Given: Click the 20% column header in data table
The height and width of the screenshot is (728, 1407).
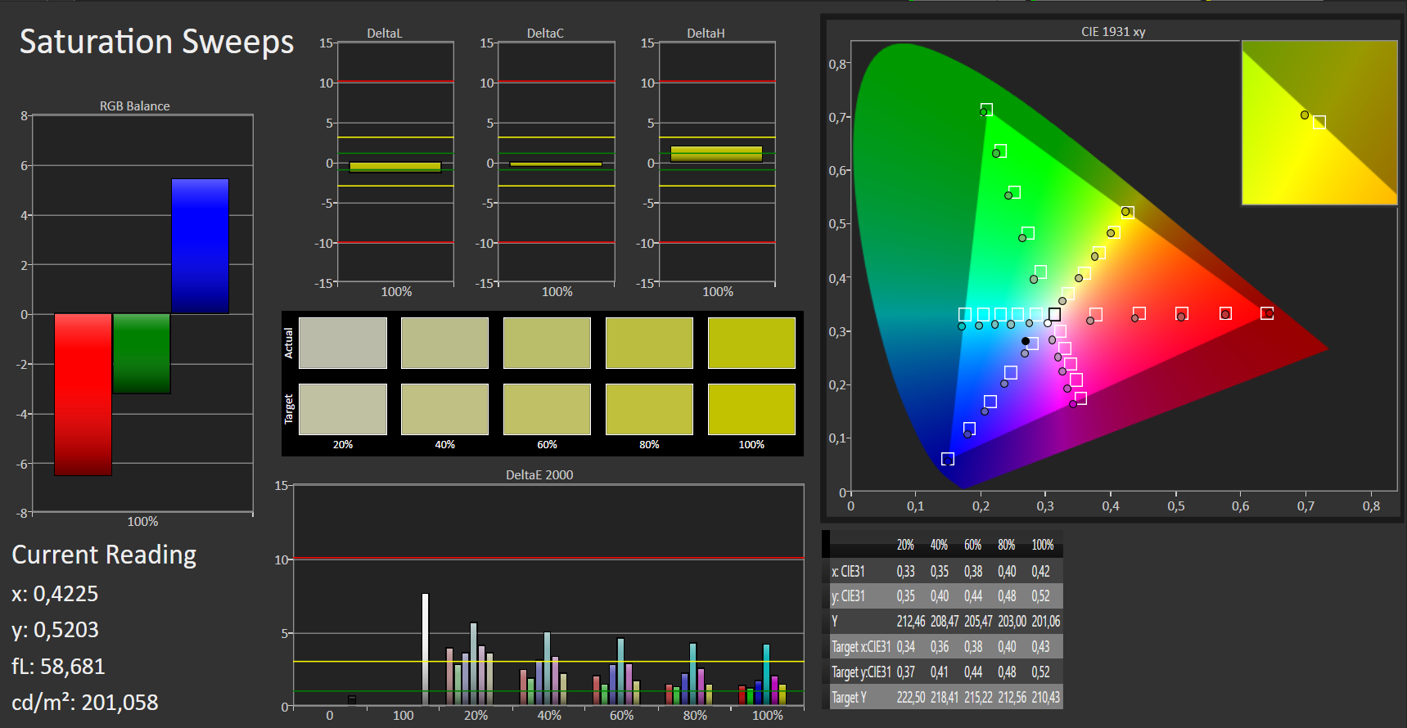Looking at the screenshot, I should pyautogui.click(x=905, y=545).
